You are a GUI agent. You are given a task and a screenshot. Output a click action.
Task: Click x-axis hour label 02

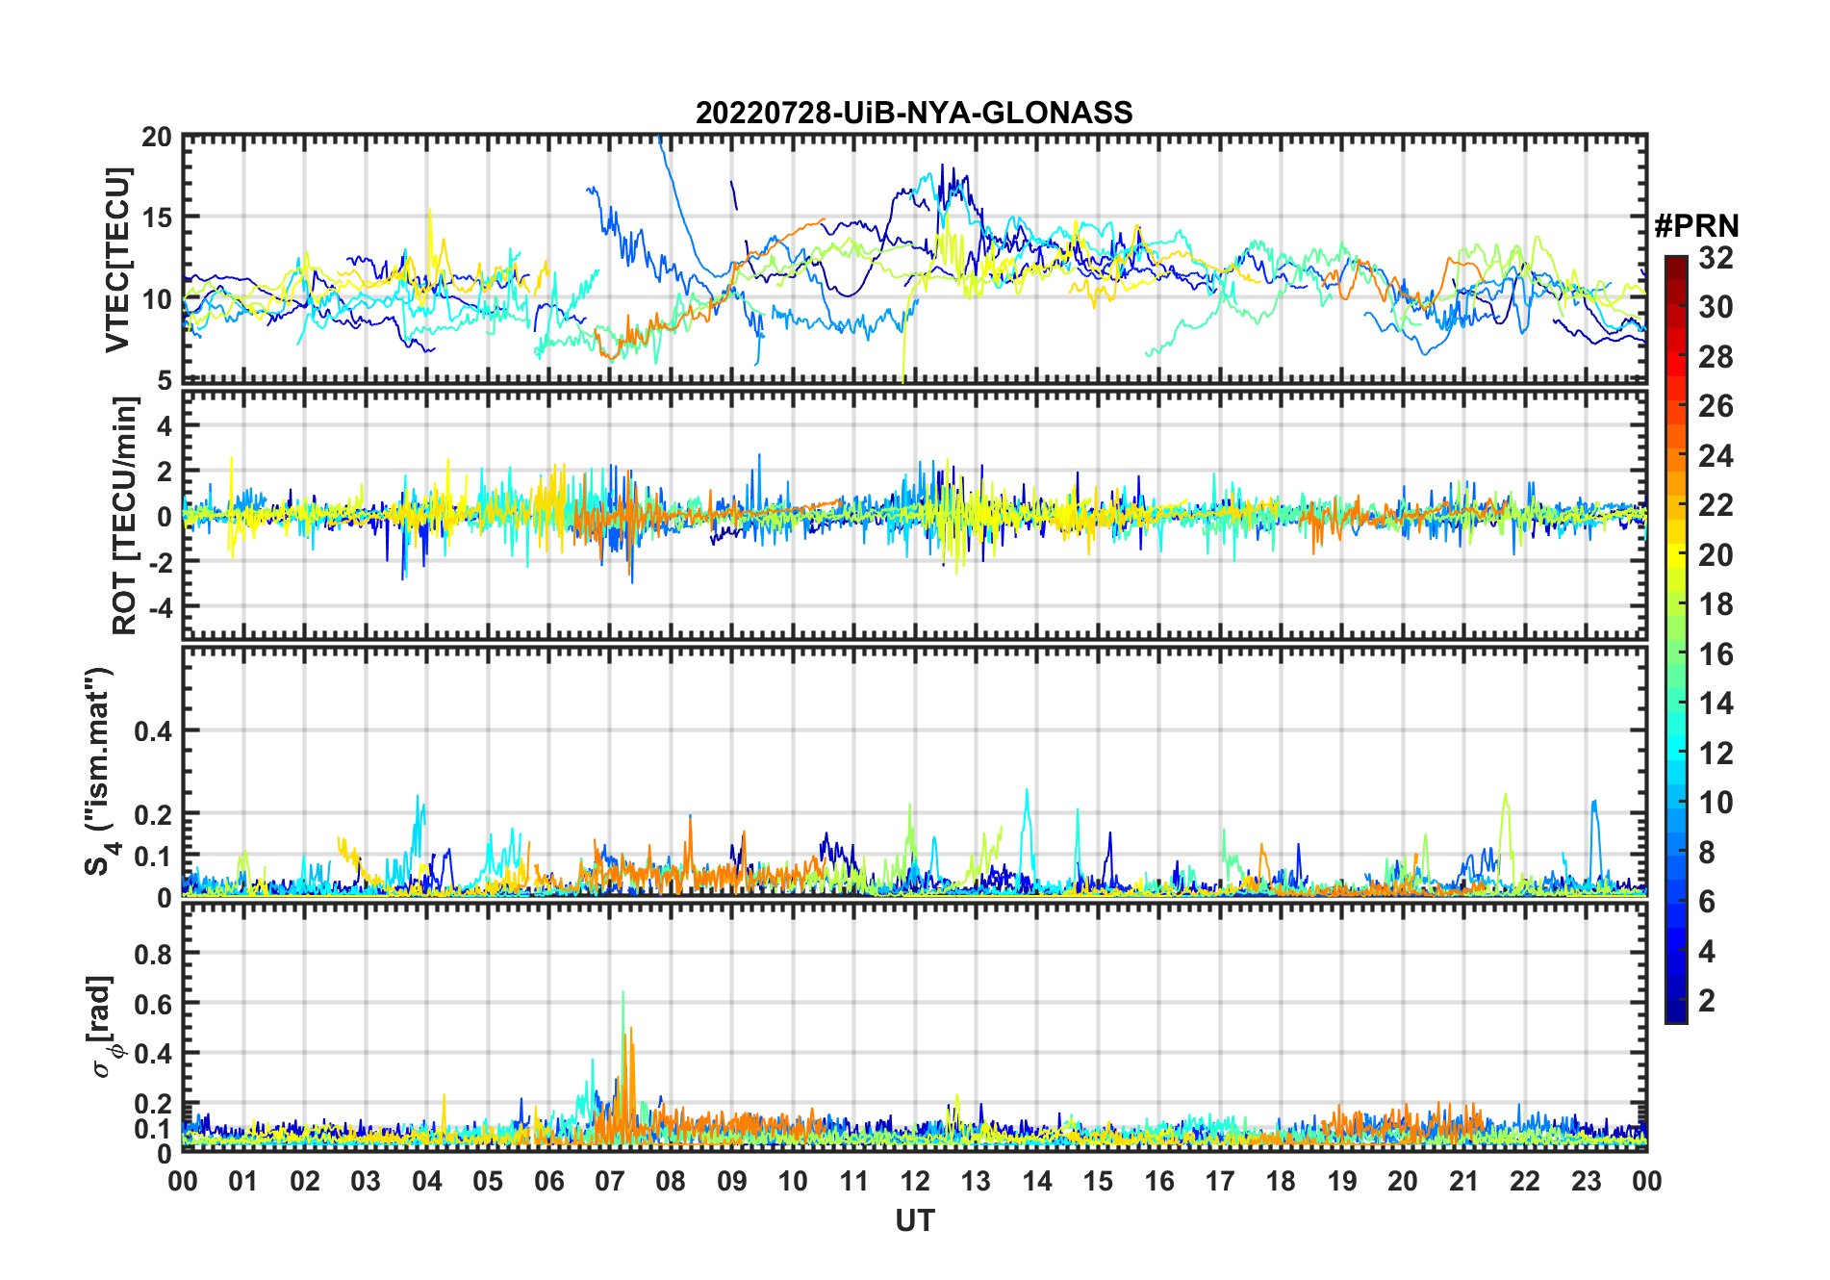tap(305, 1181)
